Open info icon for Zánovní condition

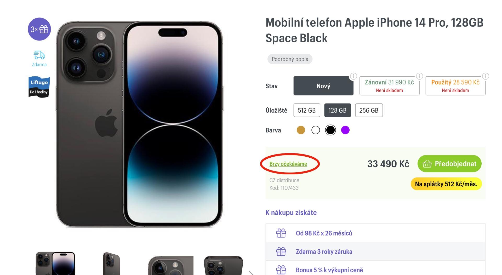click(419, 76)
